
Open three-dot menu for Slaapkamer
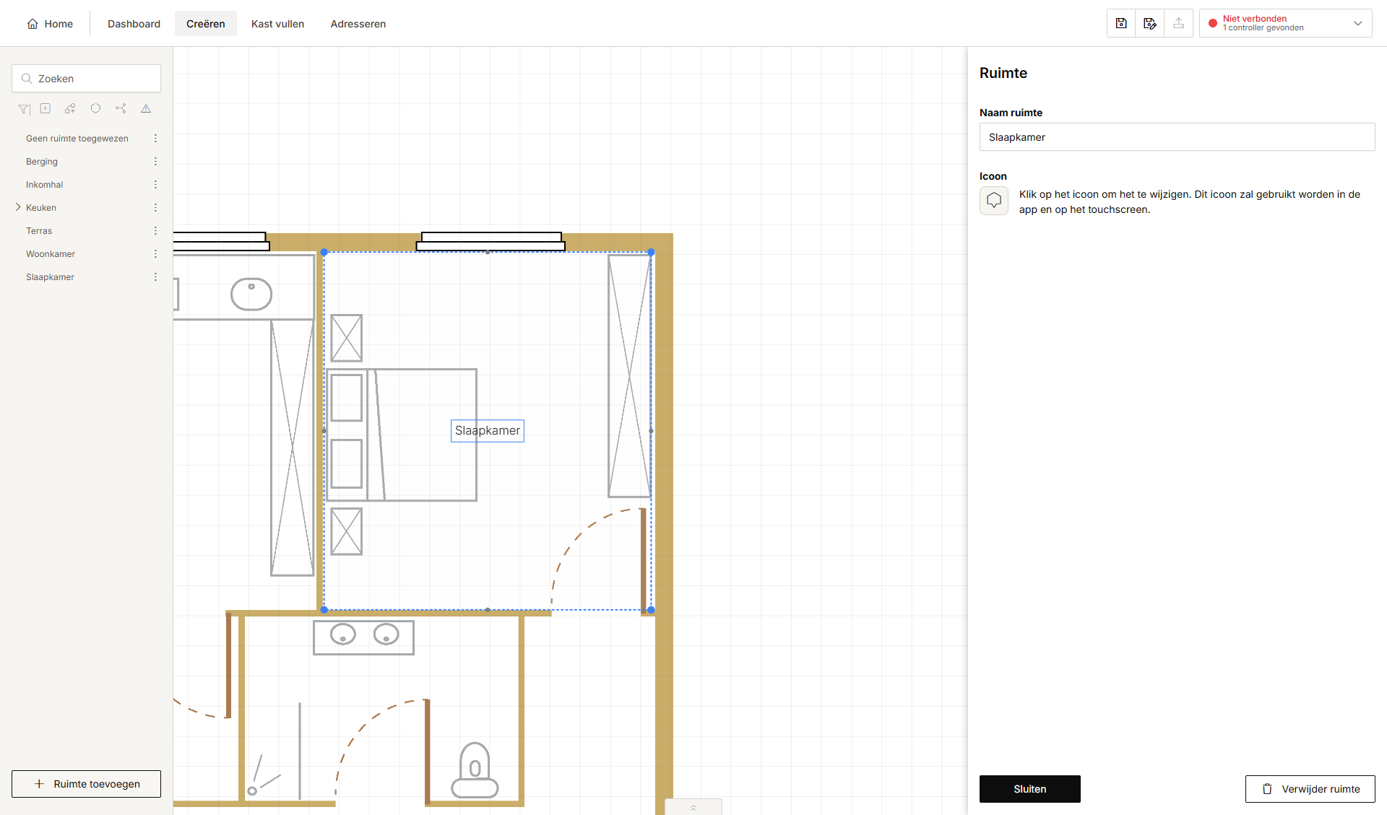pyautogui.click(x=155, y=277)
